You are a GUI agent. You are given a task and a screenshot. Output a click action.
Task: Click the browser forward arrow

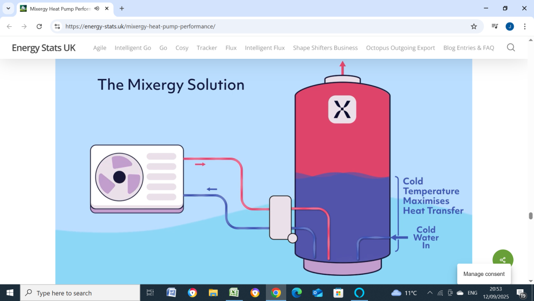point(24,26)
